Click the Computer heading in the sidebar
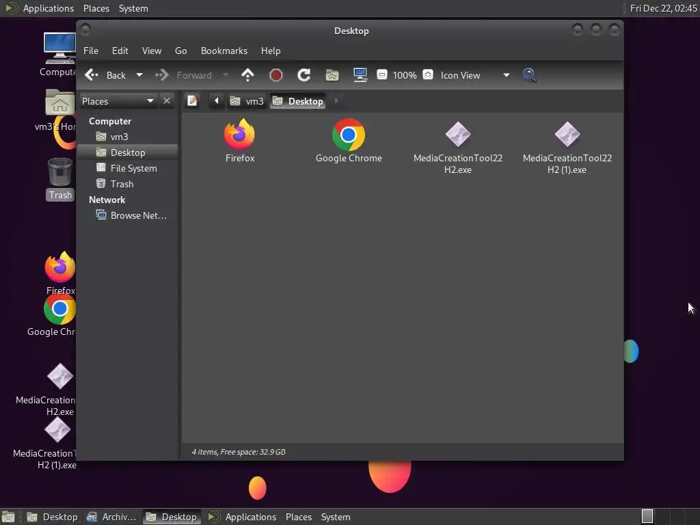This screenshot has width=700, height=525. 110,121
